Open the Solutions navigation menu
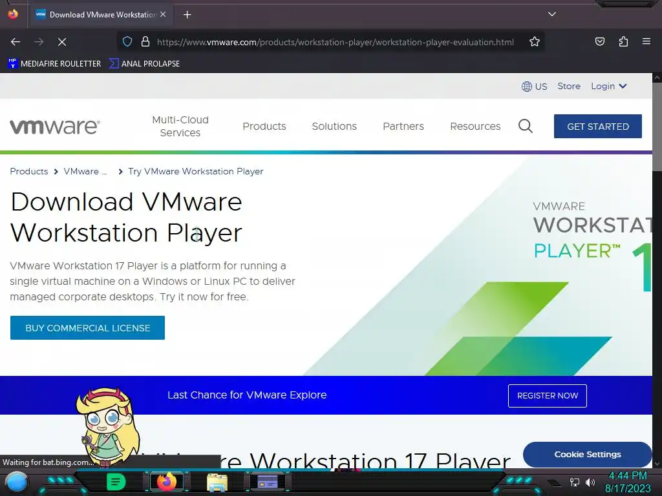The image size is (662, 496). [334, 126]
